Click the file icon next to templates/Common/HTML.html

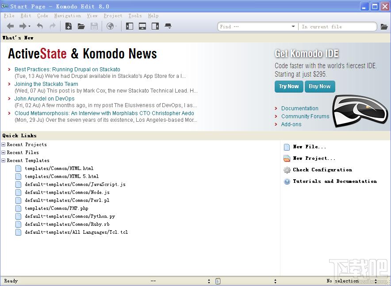coord(18,168)
